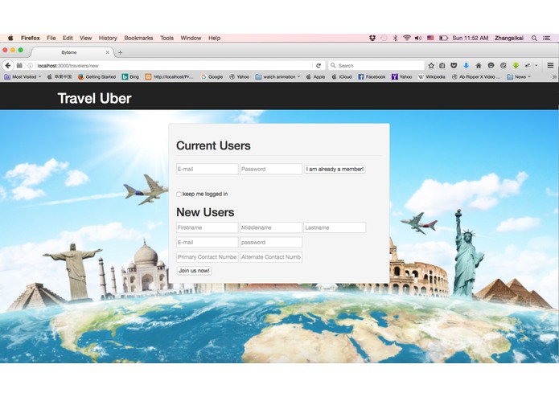
Task: Click the Lastname input field
Action: pyautogui.click(x=335, y=227)
